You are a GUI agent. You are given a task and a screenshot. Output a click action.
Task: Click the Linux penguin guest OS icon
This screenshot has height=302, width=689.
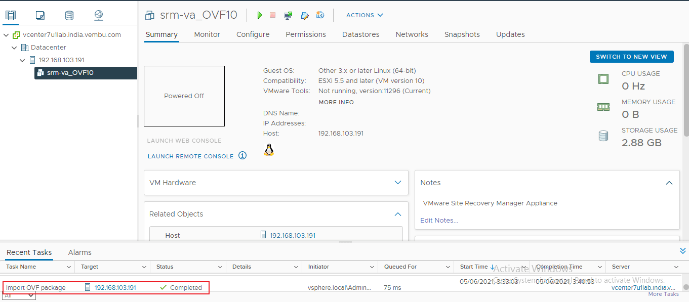point(269,150)
